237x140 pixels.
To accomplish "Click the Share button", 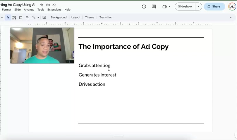I will (214, 6).
